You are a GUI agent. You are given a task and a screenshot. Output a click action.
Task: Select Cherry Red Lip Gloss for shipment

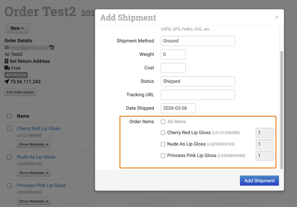[163, 133]
